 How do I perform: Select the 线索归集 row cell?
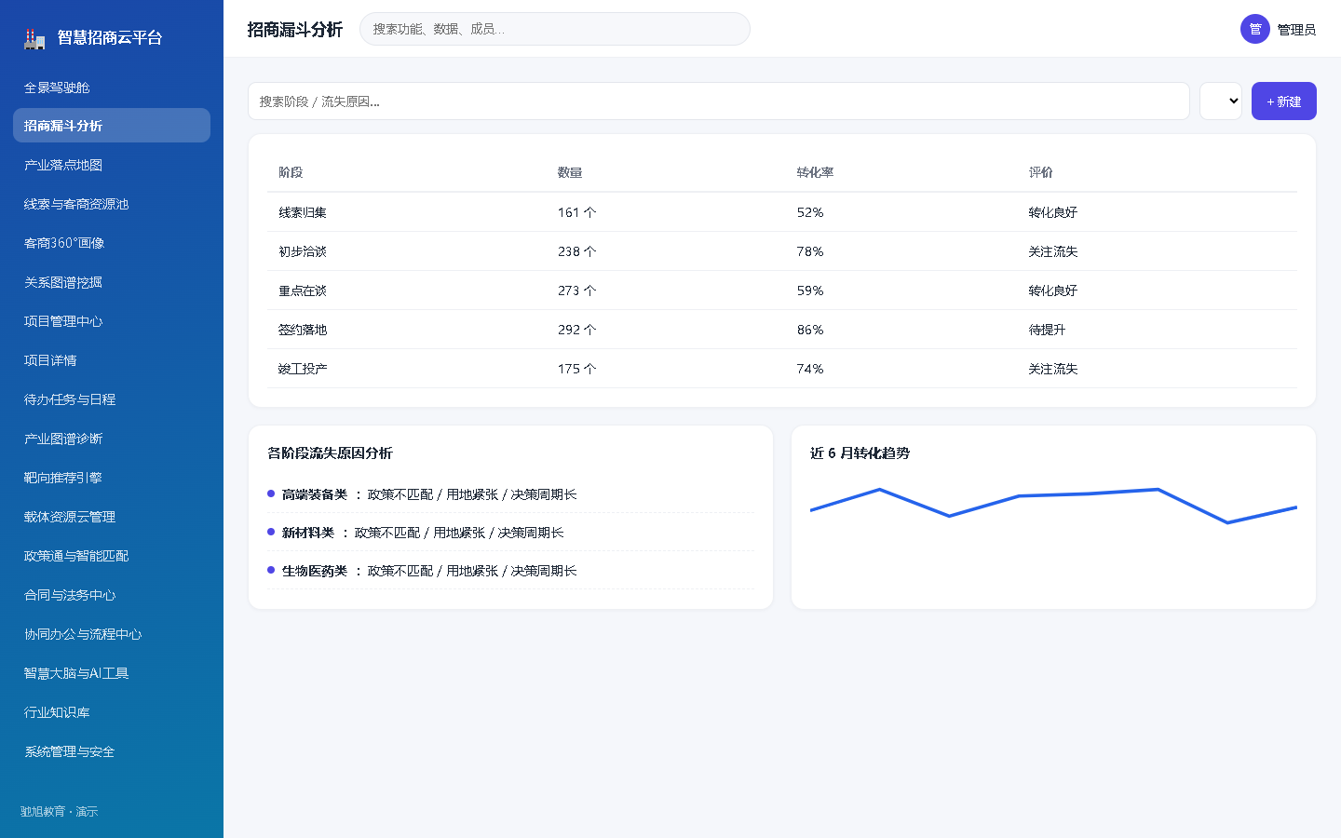303,212
